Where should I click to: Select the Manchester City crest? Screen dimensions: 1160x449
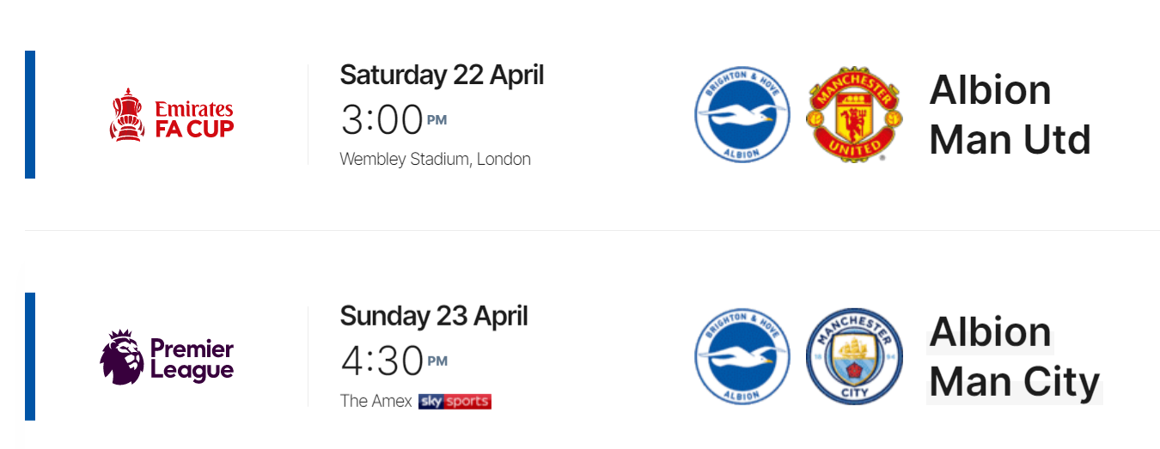tap(855, 356)
